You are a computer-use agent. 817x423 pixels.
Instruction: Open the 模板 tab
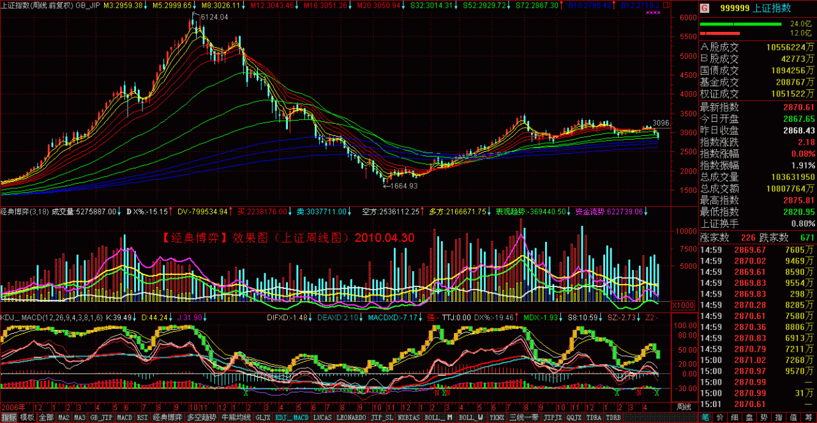[27, 418]
